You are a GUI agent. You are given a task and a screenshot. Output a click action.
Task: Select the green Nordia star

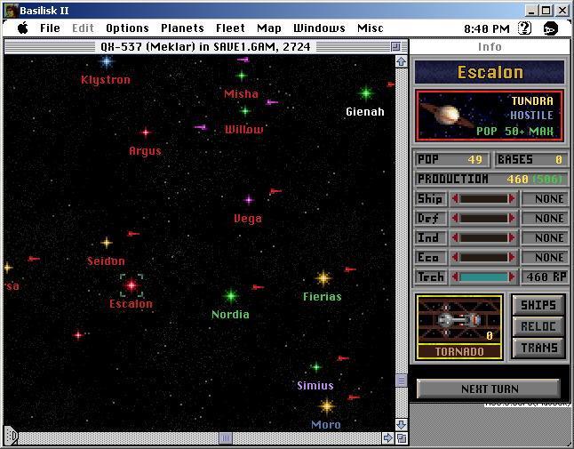231,295
